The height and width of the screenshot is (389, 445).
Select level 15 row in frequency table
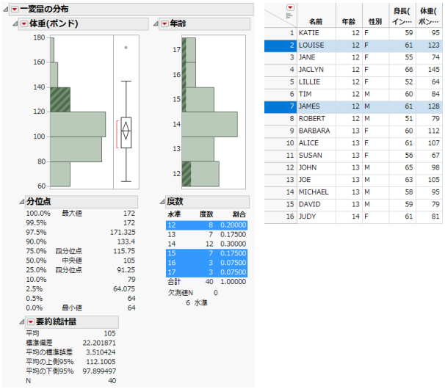206,253
